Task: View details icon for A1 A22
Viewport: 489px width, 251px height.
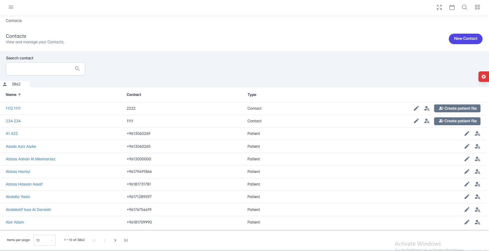Action: pyautogui.click(x=477, y=134)
